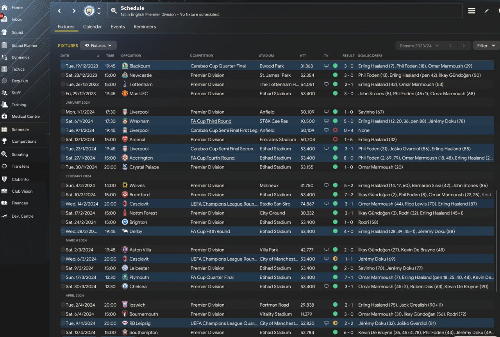The height and width of the screenshot is (337, 500).
Task: Open the Data Hub
Action: (20, 81)
